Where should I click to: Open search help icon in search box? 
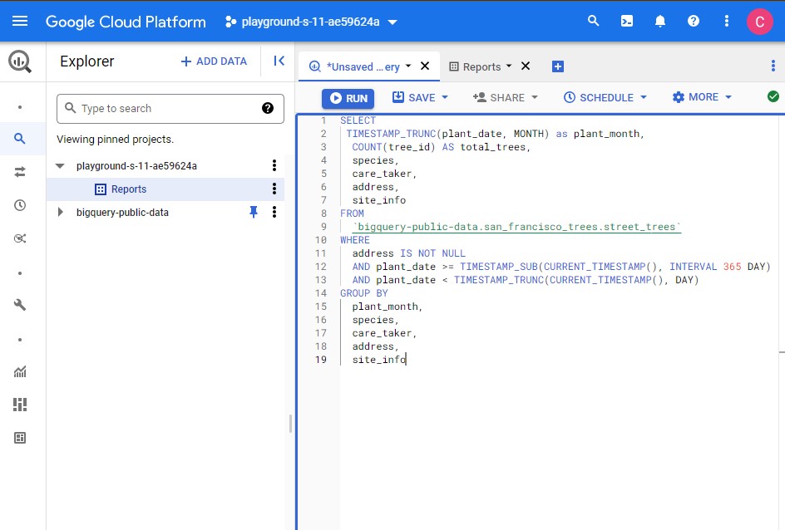[x=268, y=108]
